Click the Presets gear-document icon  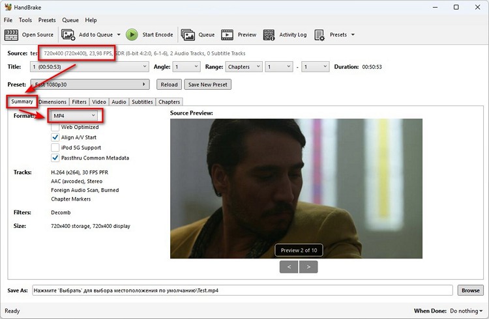tap(319, 35)
